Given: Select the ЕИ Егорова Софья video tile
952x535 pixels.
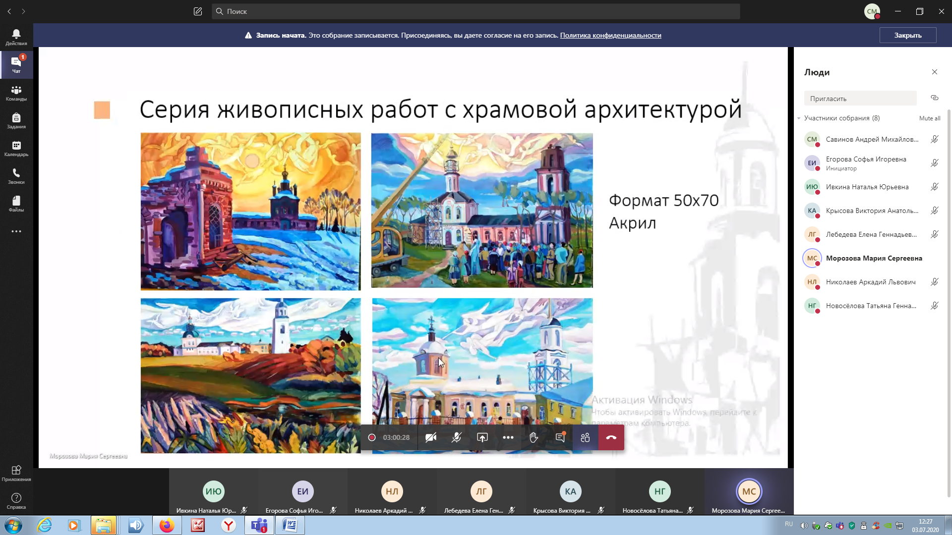Looking at the screenshot, I should click(x=303, y=492).
